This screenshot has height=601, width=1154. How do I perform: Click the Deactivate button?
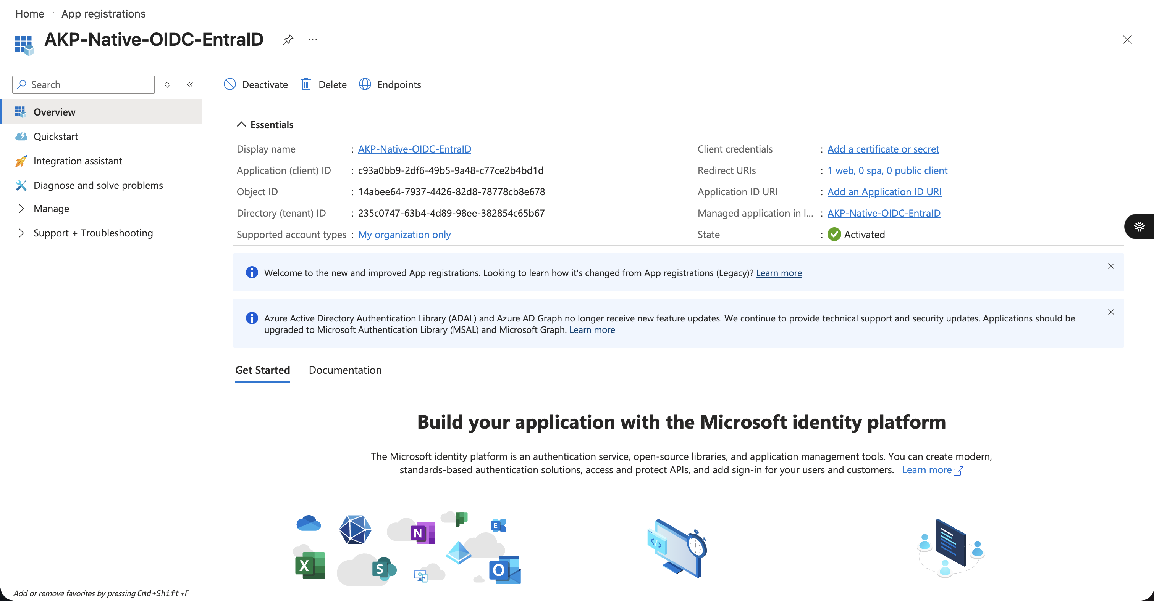click(x=255, y=84)
